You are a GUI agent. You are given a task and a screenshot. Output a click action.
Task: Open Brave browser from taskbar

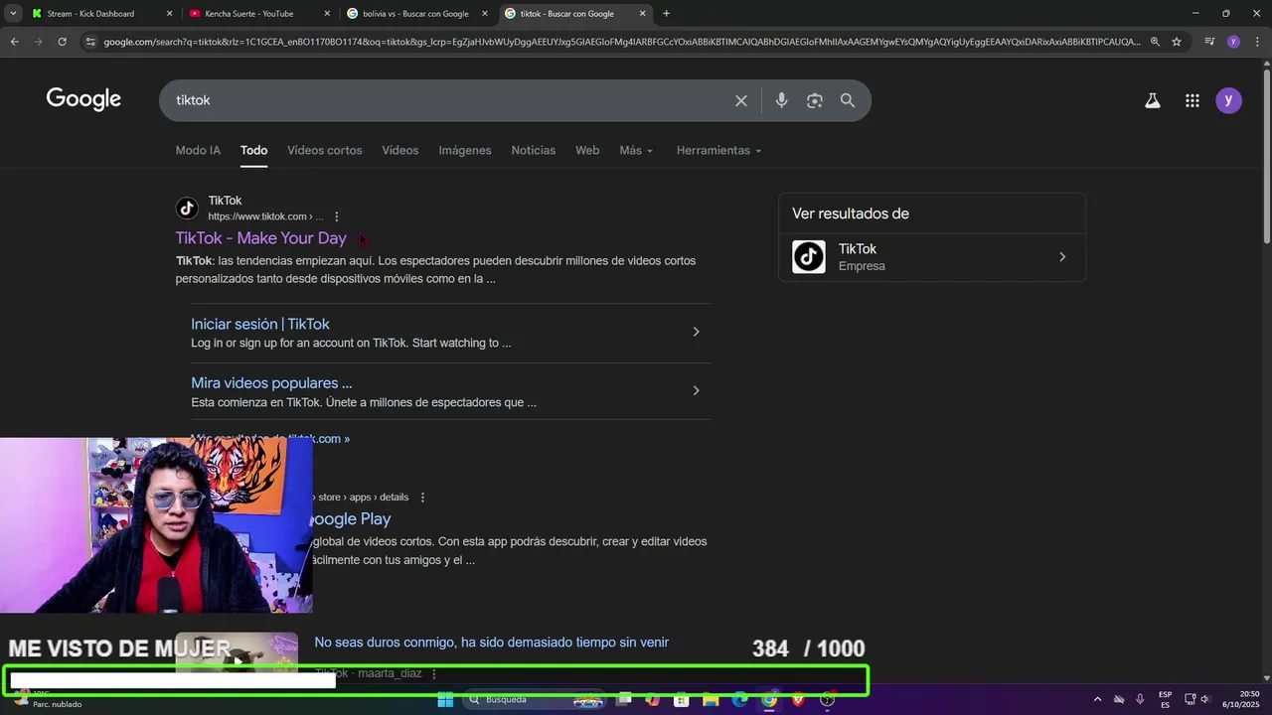pos(798,700)
